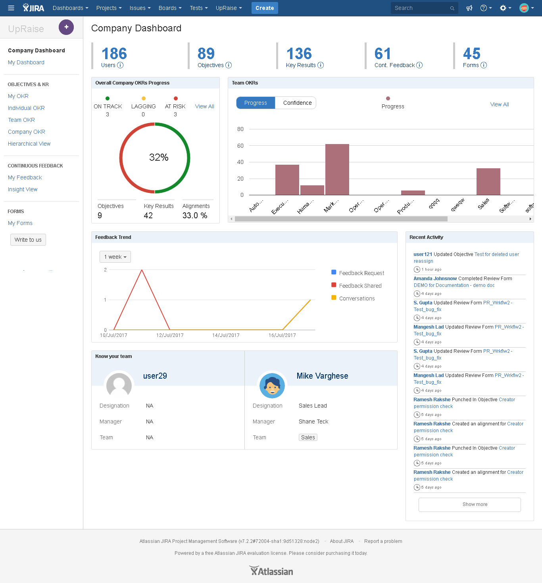
Task: Toggle the Feedback Request legend square
Action: point(334,272)
